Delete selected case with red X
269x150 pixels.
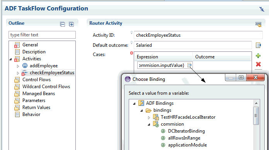pyautogui.click(x=258, y=64)
